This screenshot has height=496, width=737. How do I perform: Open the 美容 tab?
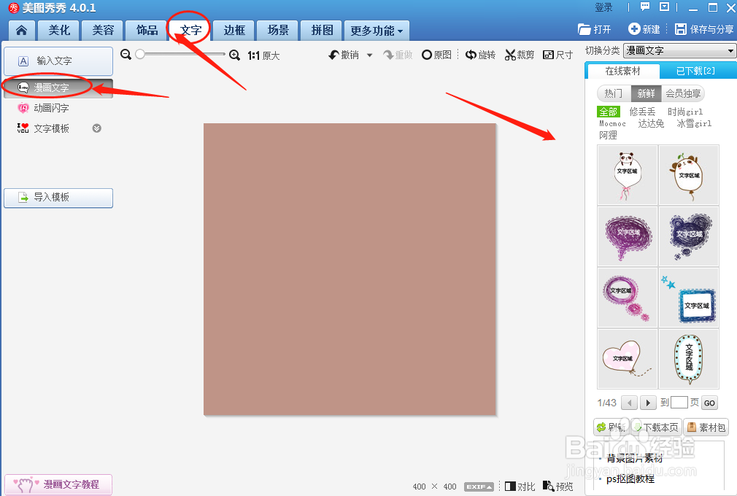click(x=103, y=31)
